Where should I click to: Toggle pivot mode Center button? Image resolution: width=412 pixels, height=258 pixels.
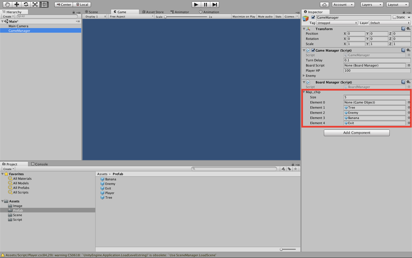click(x=64, y=5)
